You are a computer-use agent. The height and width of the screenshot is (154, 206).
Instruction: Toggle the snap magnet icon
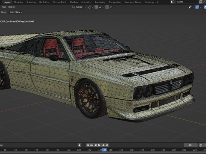point(96,7)
